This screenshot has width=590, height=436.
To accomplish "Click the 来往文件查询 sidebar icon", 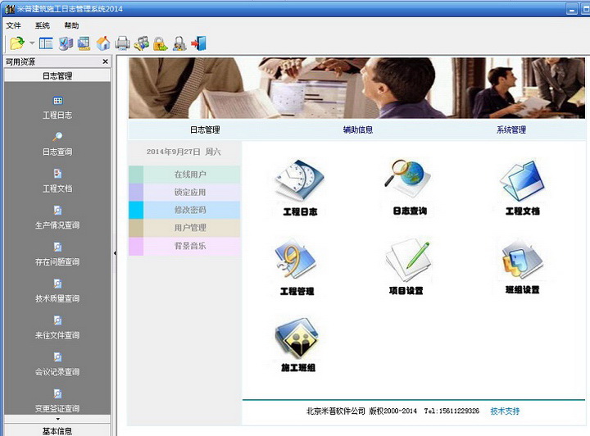I will point(57,320).
